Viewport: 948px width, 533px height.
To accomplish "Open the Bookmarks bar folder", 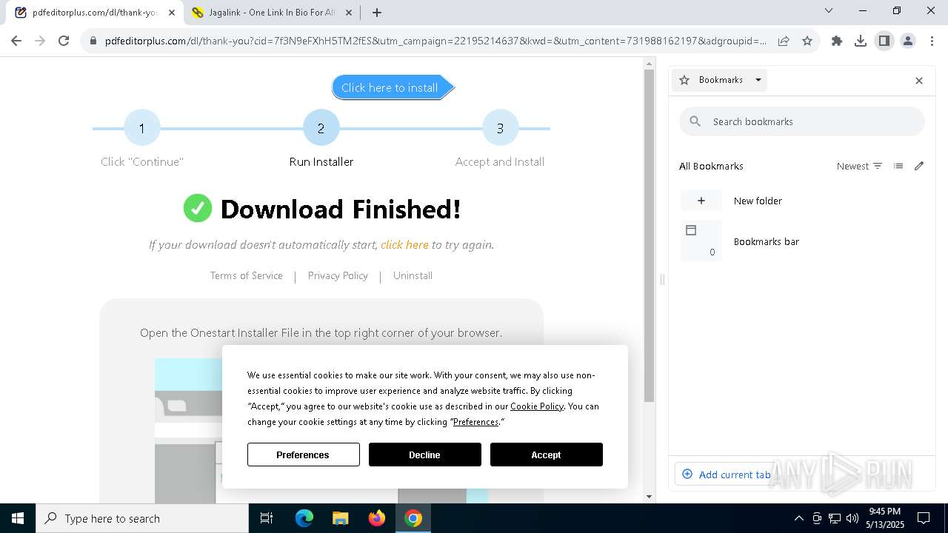I will click(x=802, y=241).
